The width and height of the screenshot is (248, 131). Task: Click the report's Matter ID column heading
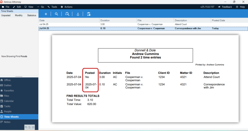click(186, 73)
